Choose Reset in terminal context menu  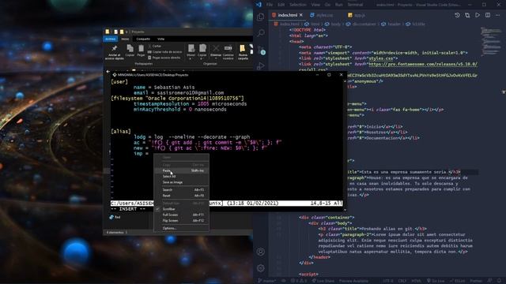[x=181, y=196]
